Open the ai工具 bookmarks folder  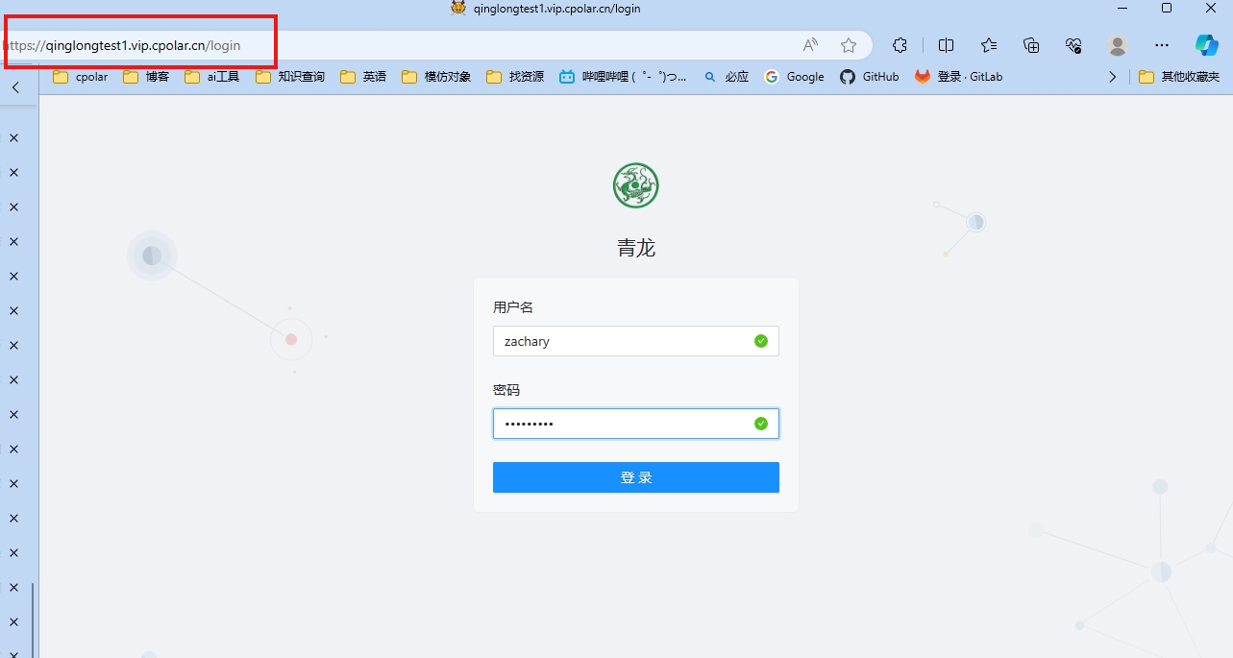(x=212, y=77)
